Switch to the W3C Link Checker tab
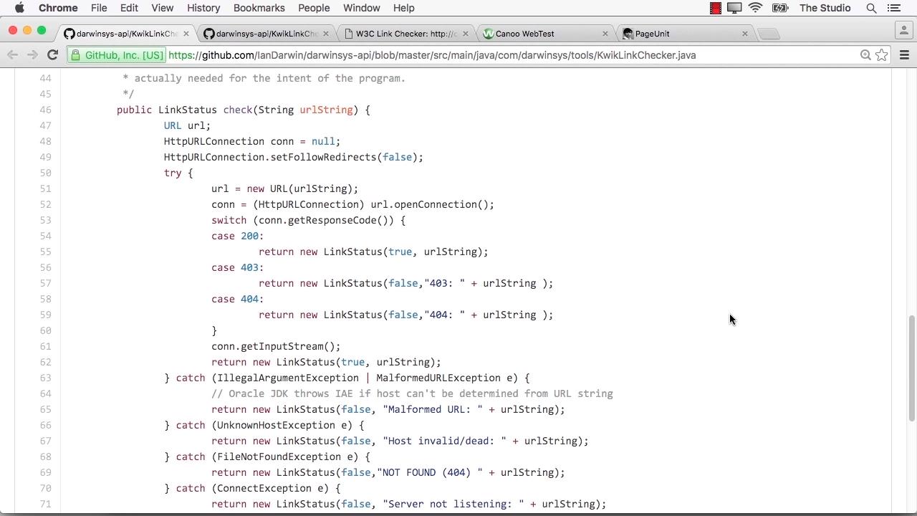The height and width of the screenshot is (516, 917). [405, 34]
